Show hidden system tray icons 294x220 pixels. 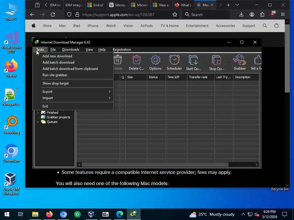[243, 214]
